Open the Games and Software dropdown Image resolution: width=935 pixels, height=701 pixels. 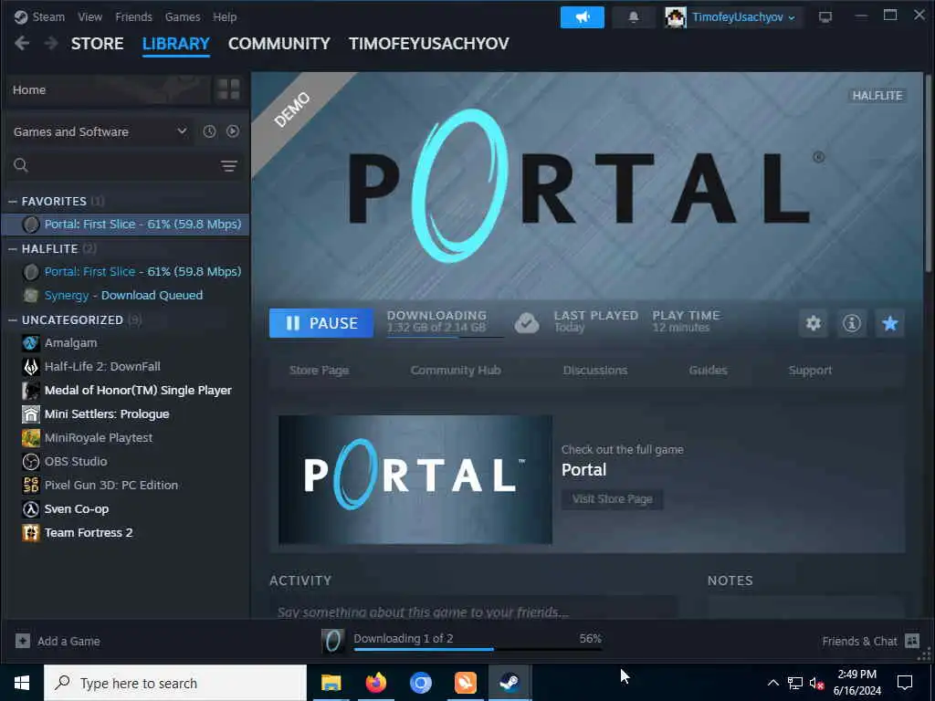tap(100, 131)
